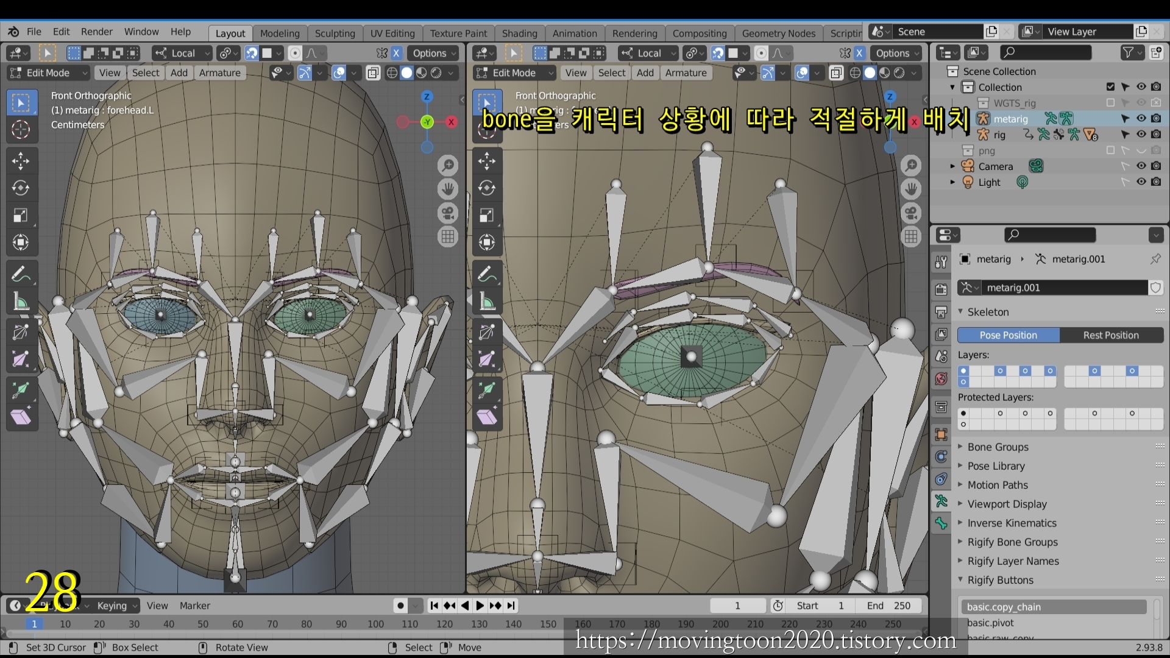
Task: Open Edit Mode dropdown in left viewport
Action: pos(48,73)
